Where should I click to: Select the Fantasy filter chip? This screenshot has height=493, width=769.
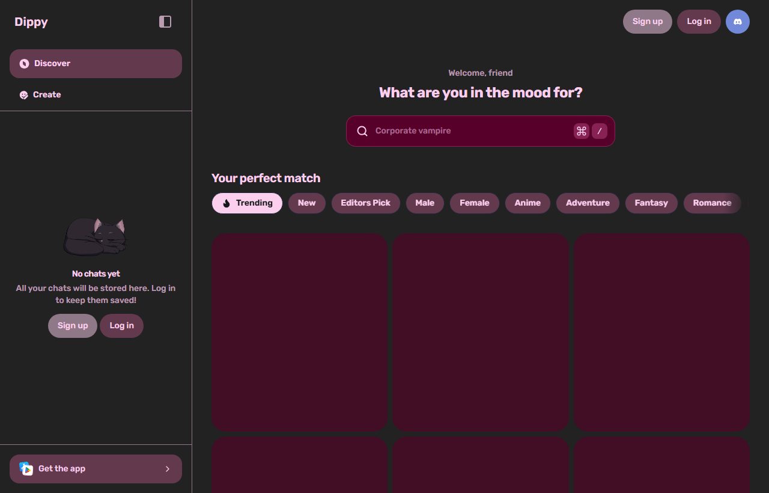pyautogui.click(x=651, y=203)
